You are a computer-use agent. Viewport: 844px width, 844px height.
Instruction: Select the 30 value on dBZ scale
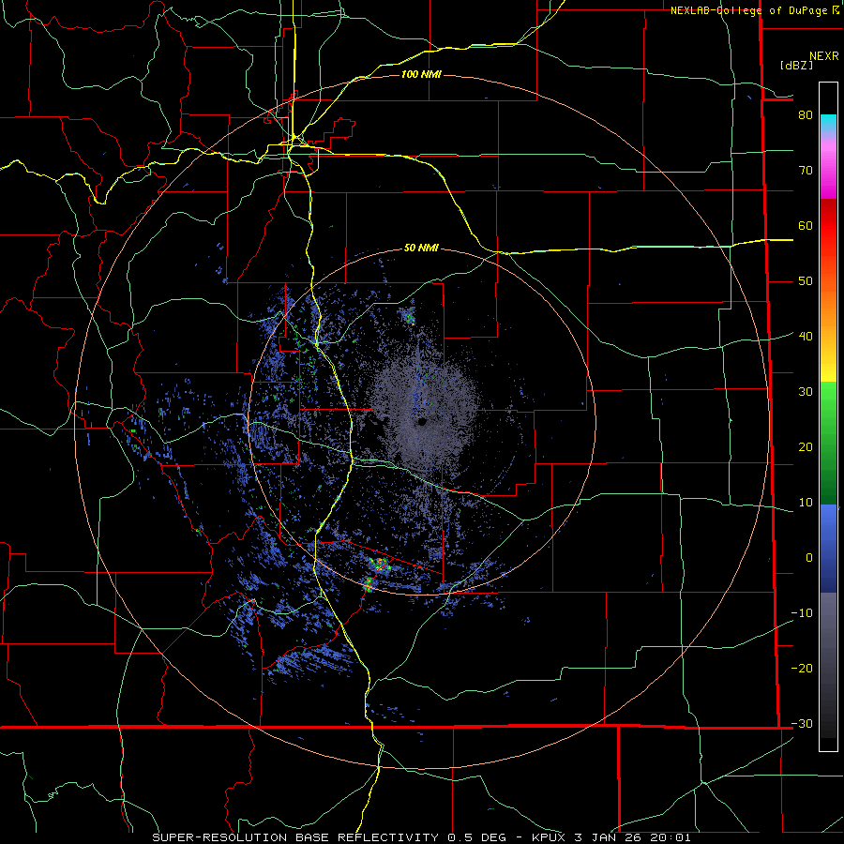click(806, 391)
